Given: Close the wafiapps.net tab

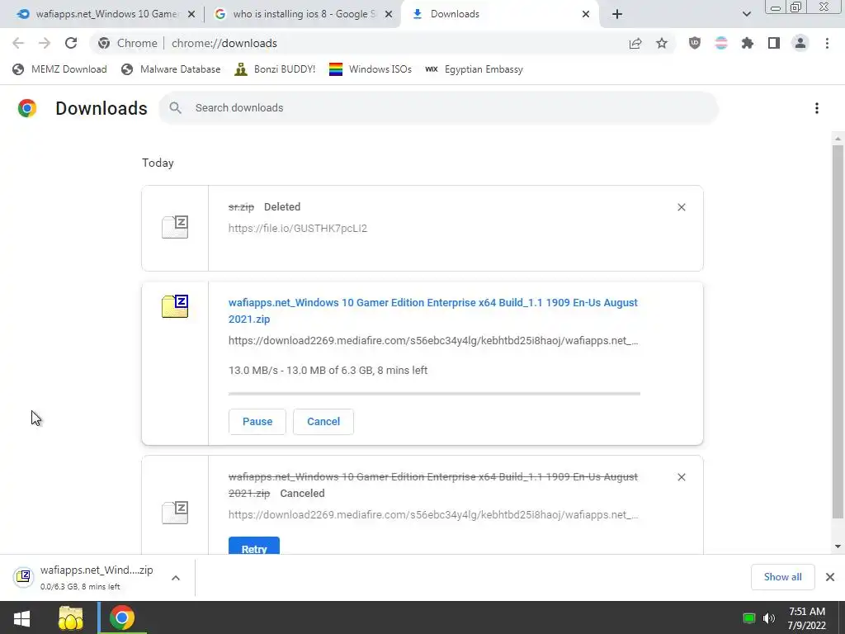Looking at the screenshot, I should point(191,14).
